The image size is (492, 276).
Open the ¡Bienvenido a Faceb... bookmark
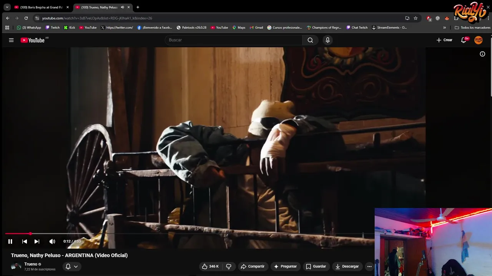coord(155,28)
